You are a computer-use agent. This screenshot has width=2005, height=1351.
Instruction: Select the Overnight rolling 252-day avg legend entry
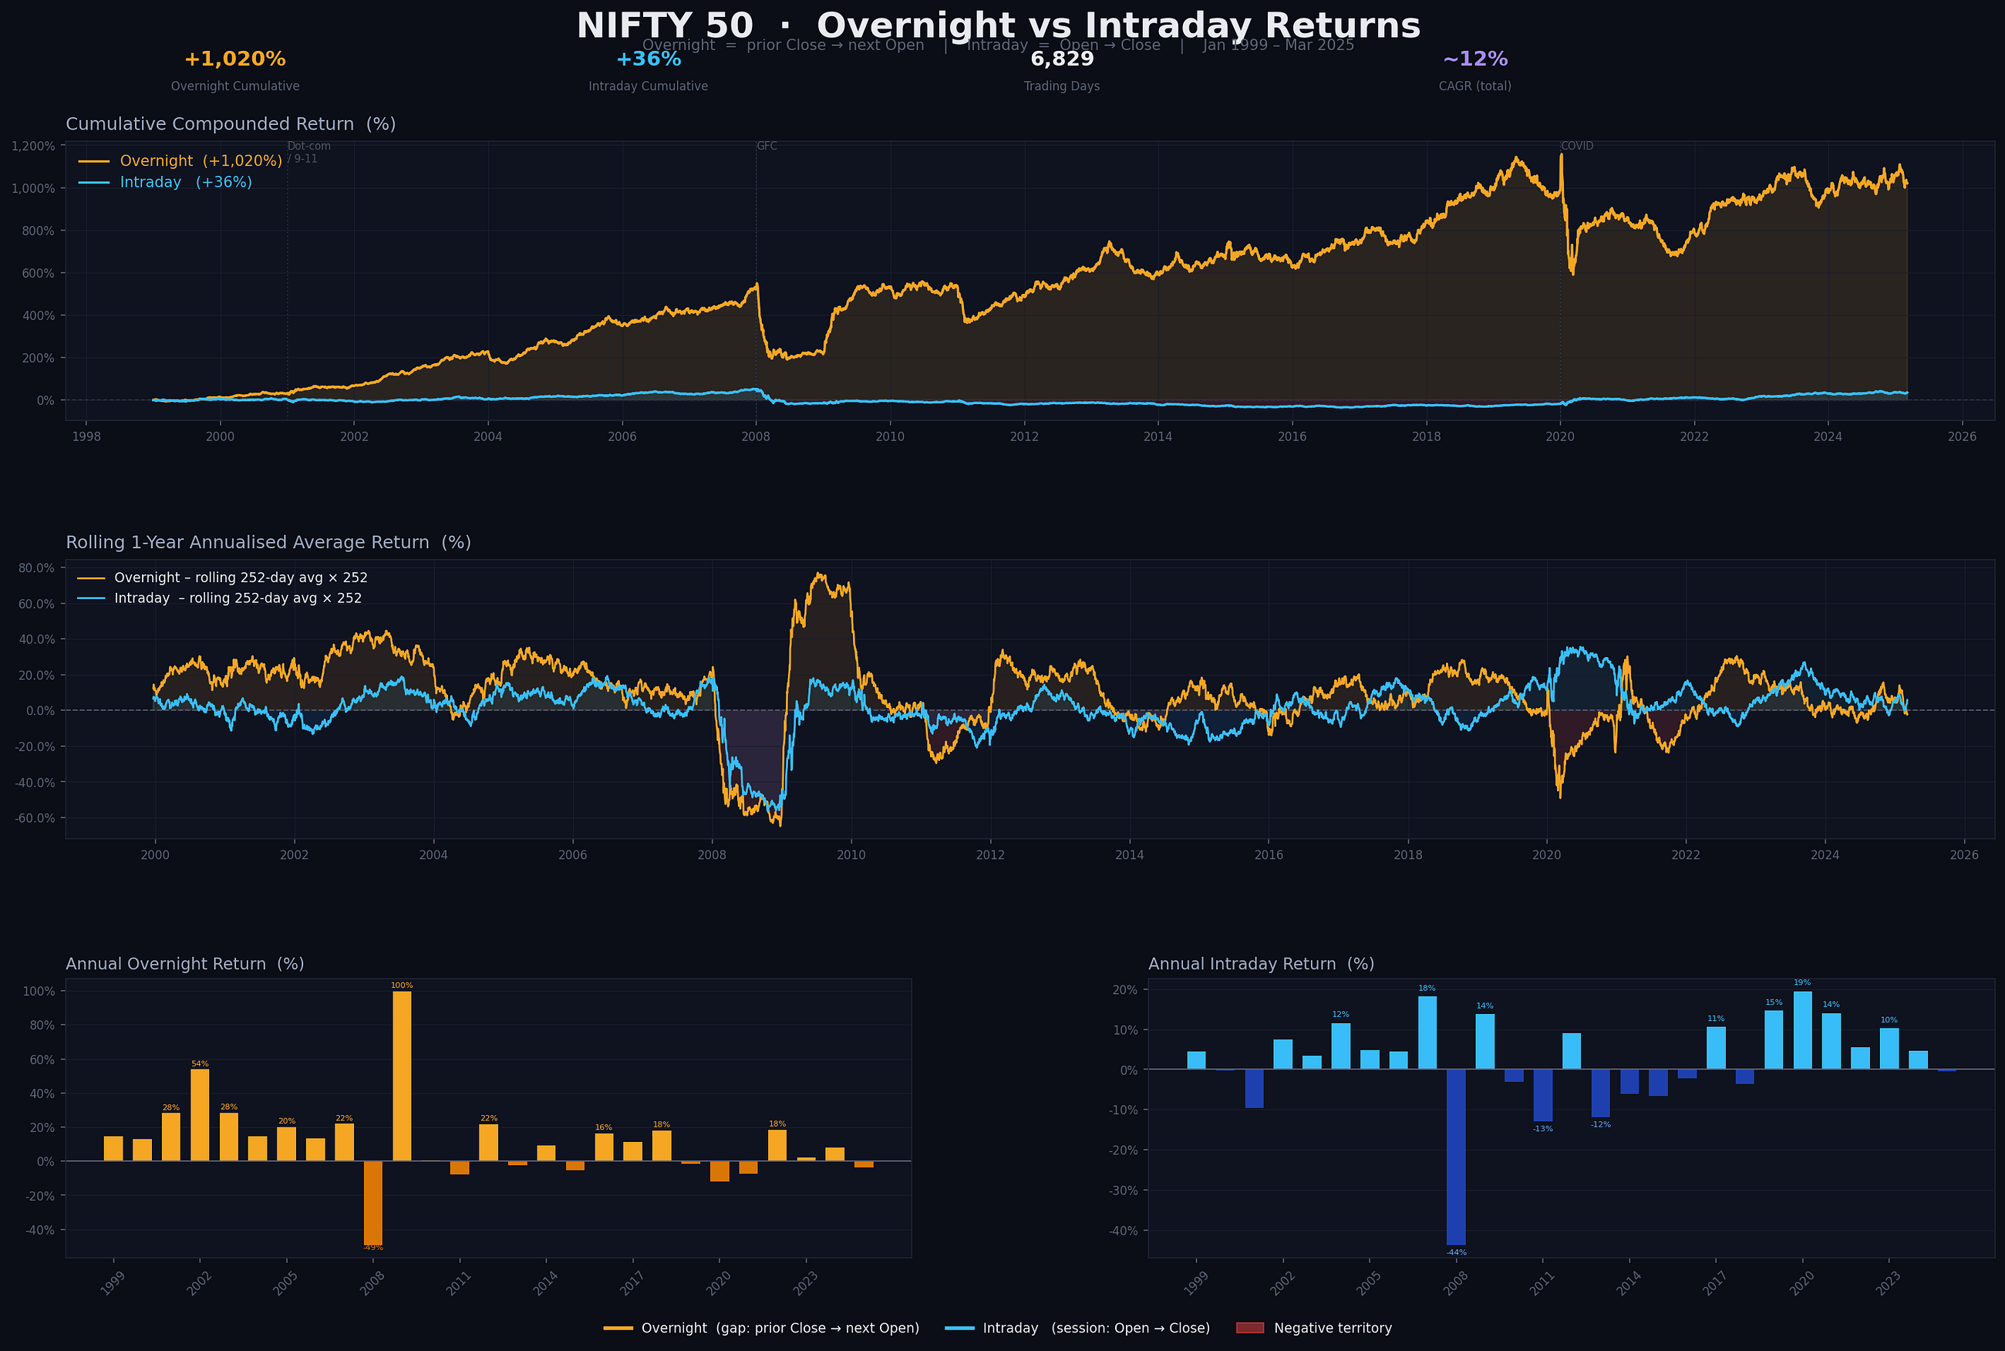tap(222, 578)
